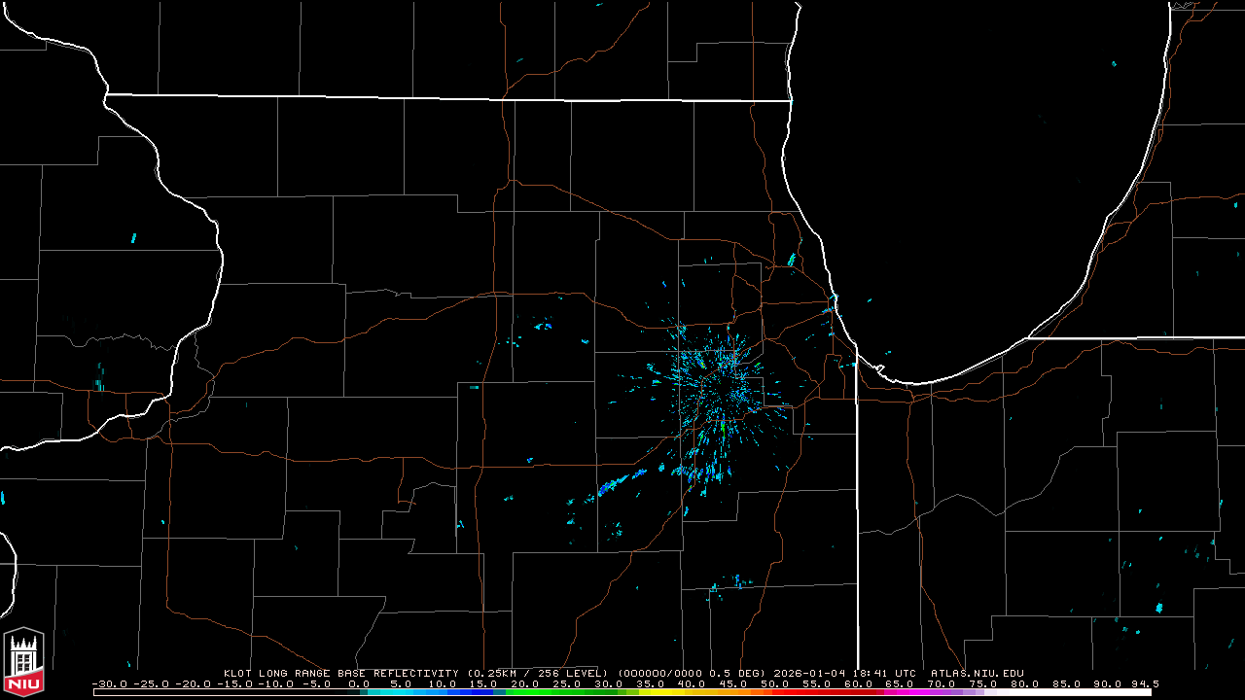Select the (0.25KM / 256 LEVEL) resolution text
This screenshot has width=1245, height=700.
point(537,673)
